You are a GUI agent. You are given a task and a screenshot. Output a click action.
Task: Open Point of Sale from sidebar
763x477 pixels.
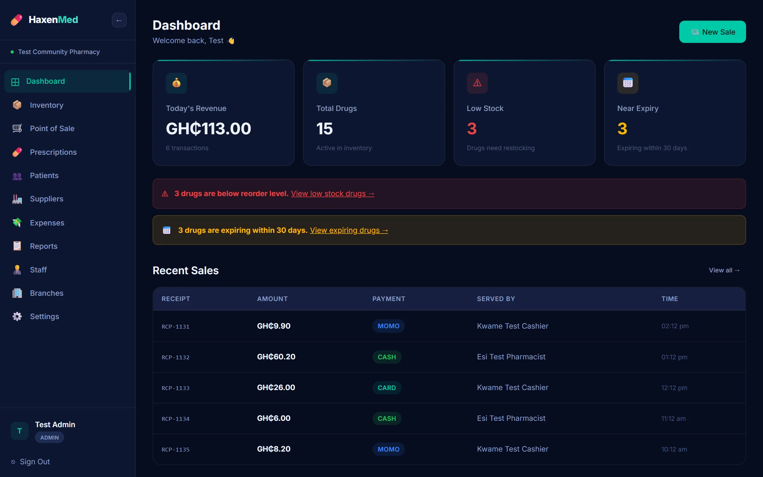67,128
